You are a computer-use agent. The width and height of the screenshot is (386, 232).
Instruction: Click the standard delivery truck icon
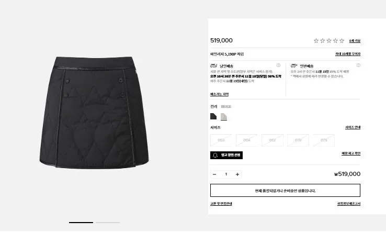pyautogui.click(x=294, y=66)
